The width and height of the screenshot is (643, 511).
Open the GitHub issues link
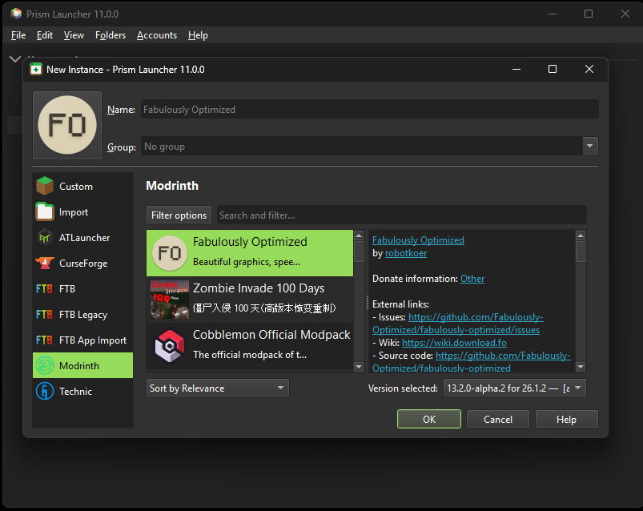click(x=458, y=324)
